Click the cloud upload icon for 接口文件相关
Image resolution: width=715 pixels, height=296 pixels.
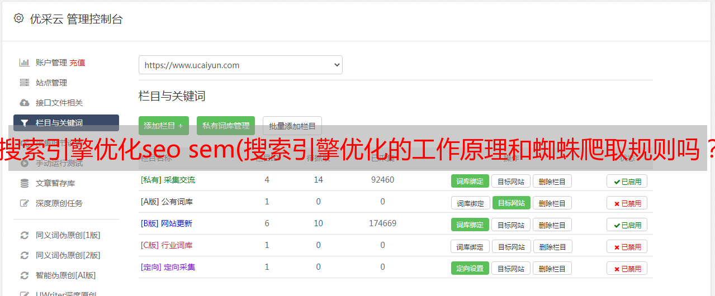(25, 103)
